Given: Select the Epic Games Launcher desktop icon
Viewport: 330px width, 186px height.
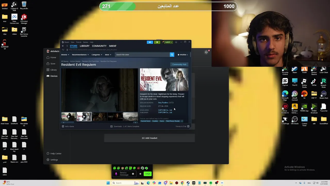Looking at the screenshot, I should point(24,32).
